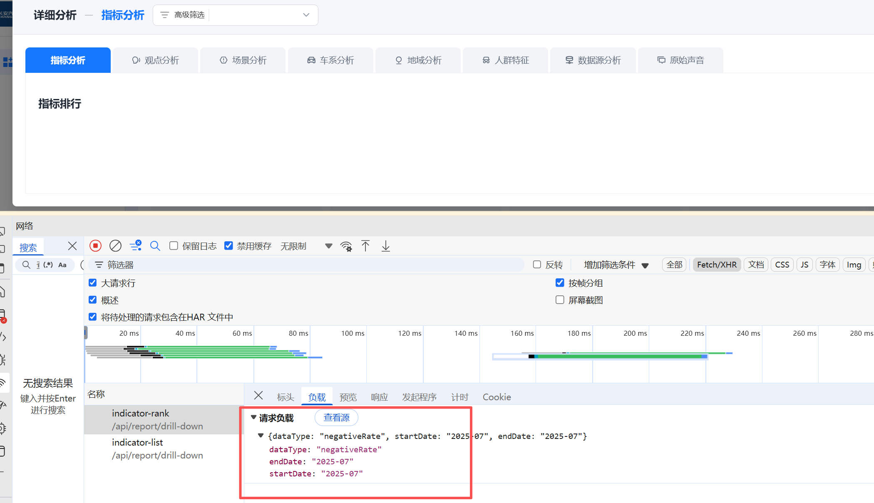Click import HAR upload arrow icon
This screenshot has height=503, width=874.
tap(365, 246)
